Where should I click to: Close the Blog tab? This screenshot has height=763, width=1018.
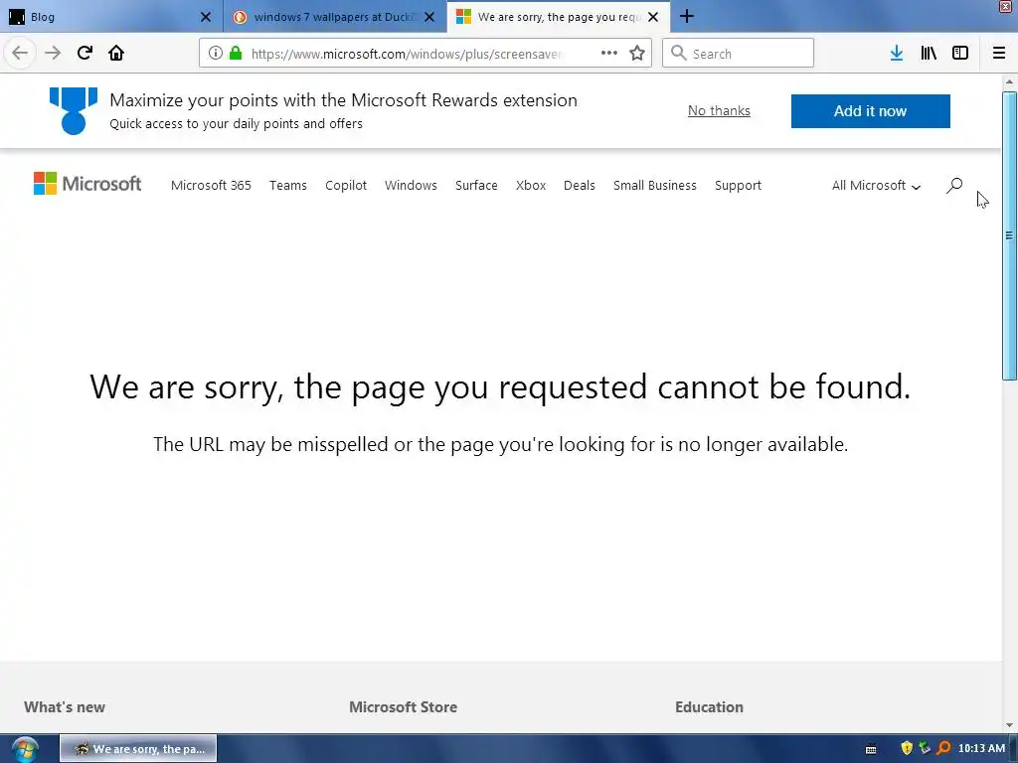(x=205, y=17)
